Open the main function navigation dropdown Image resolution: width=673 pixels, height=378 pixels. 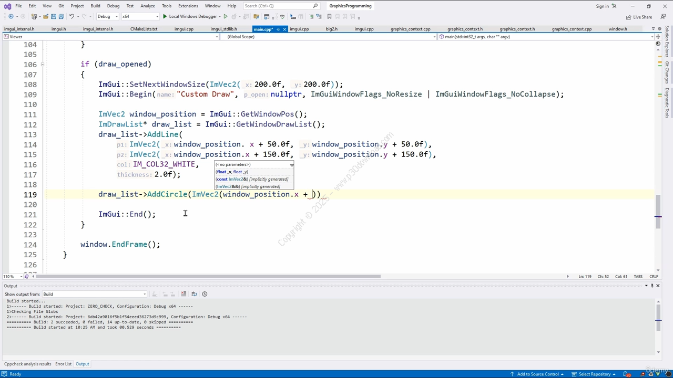point(546,37)
